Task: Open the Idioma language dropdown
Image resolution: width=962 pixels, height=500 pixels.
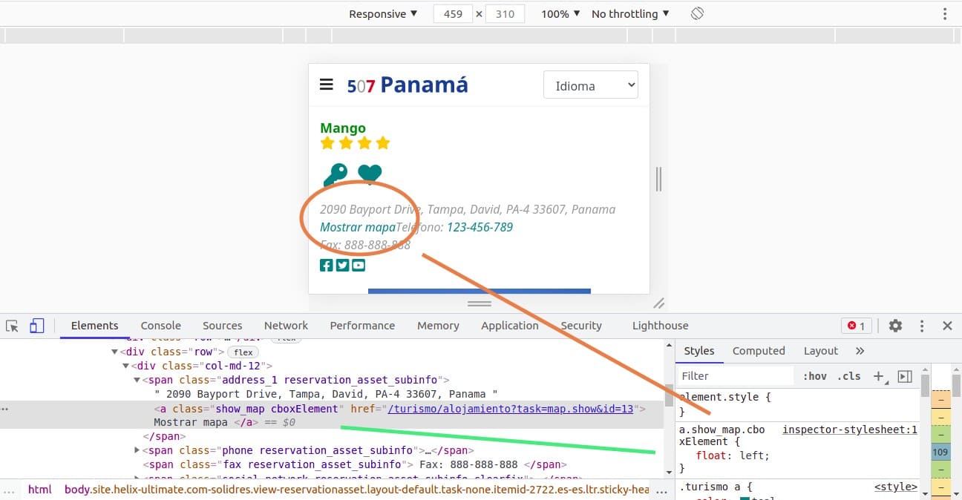Action: tap(590, 85)
